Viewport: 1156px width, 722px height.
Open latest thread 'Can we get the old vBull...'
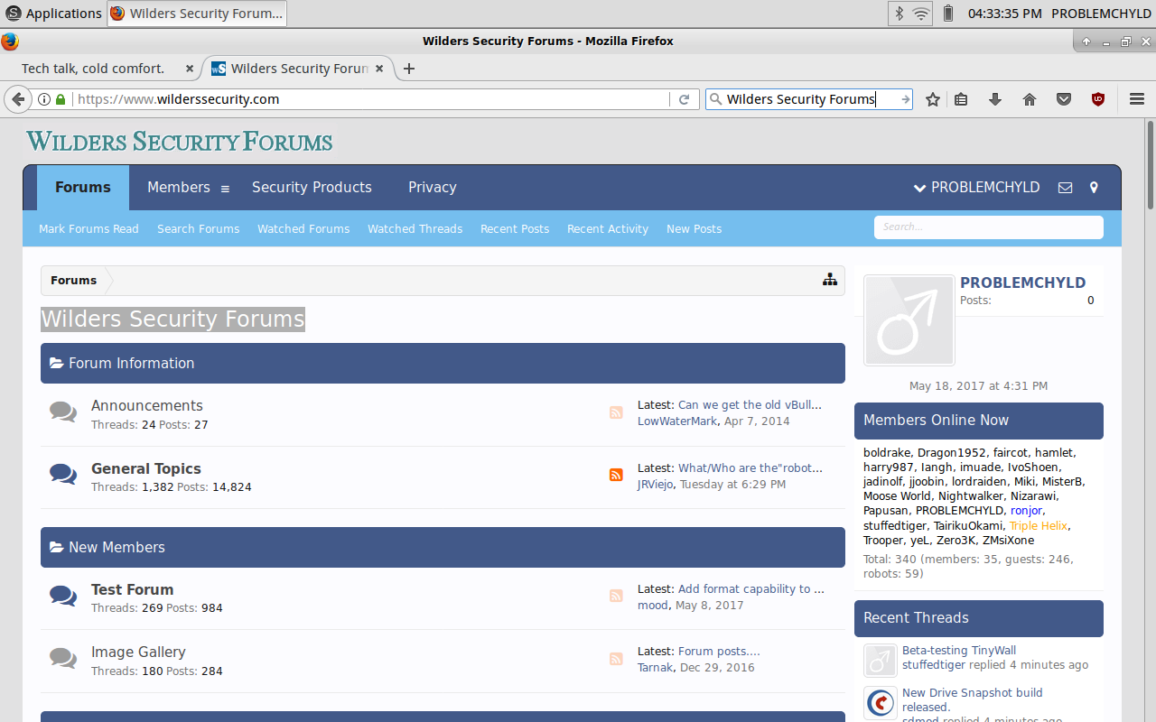pyautogui.click(x=750, y=405)
